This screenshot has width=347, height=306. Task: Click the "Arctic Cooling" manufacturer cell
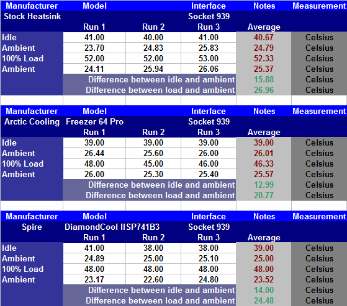coord(32,121)
